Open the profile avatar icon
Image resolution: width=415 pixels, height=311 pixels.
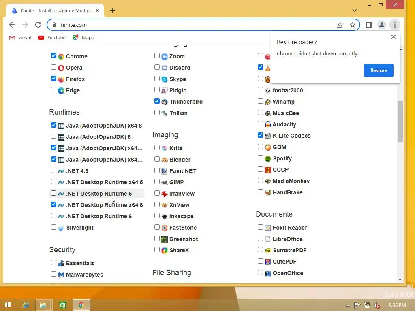382,25
